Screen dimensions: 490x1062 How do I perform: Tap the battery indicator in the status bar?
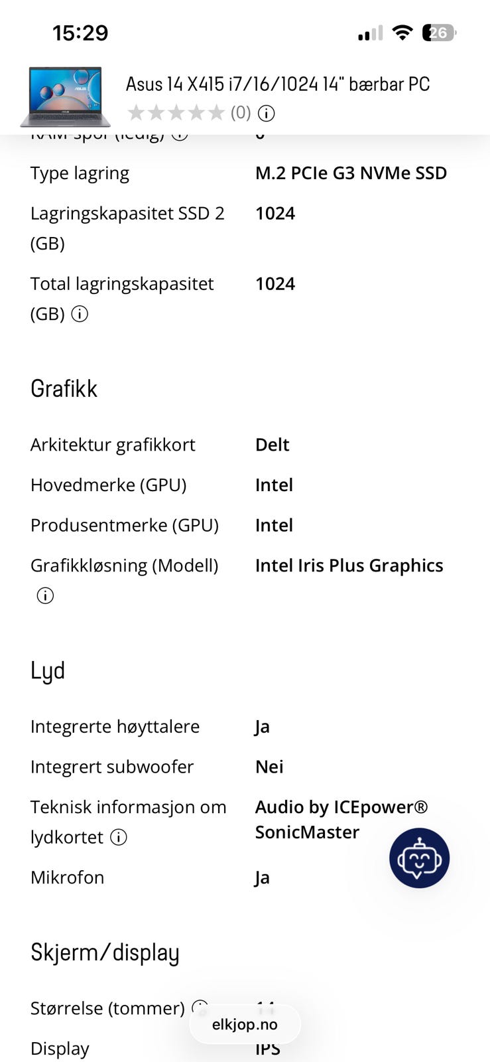(x=438, y=33)
